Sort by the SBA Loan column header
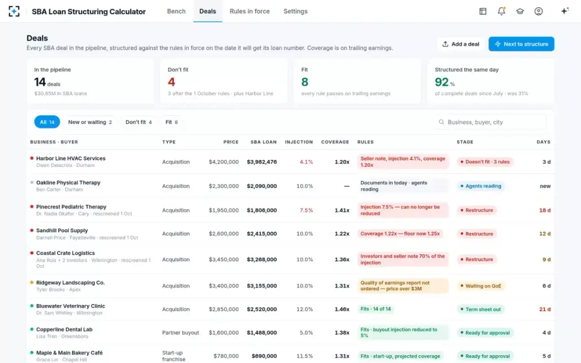 (263, 142)
